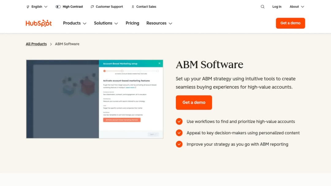Expand the About menu
This screenshot has width=331, height=186.
(x=297, y=7)
